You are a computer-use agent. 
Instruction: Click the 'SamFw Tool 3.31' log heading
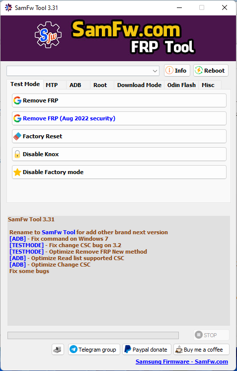(31, 219)
